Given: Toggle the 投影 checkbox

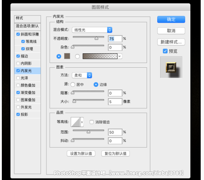Looking at the screenshot, I should tap(18, 114).
